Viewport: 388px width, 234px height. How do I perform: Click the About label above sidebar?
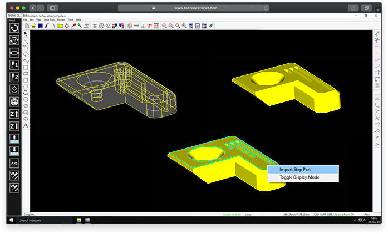pyautogui.click(x=12, y=20)
